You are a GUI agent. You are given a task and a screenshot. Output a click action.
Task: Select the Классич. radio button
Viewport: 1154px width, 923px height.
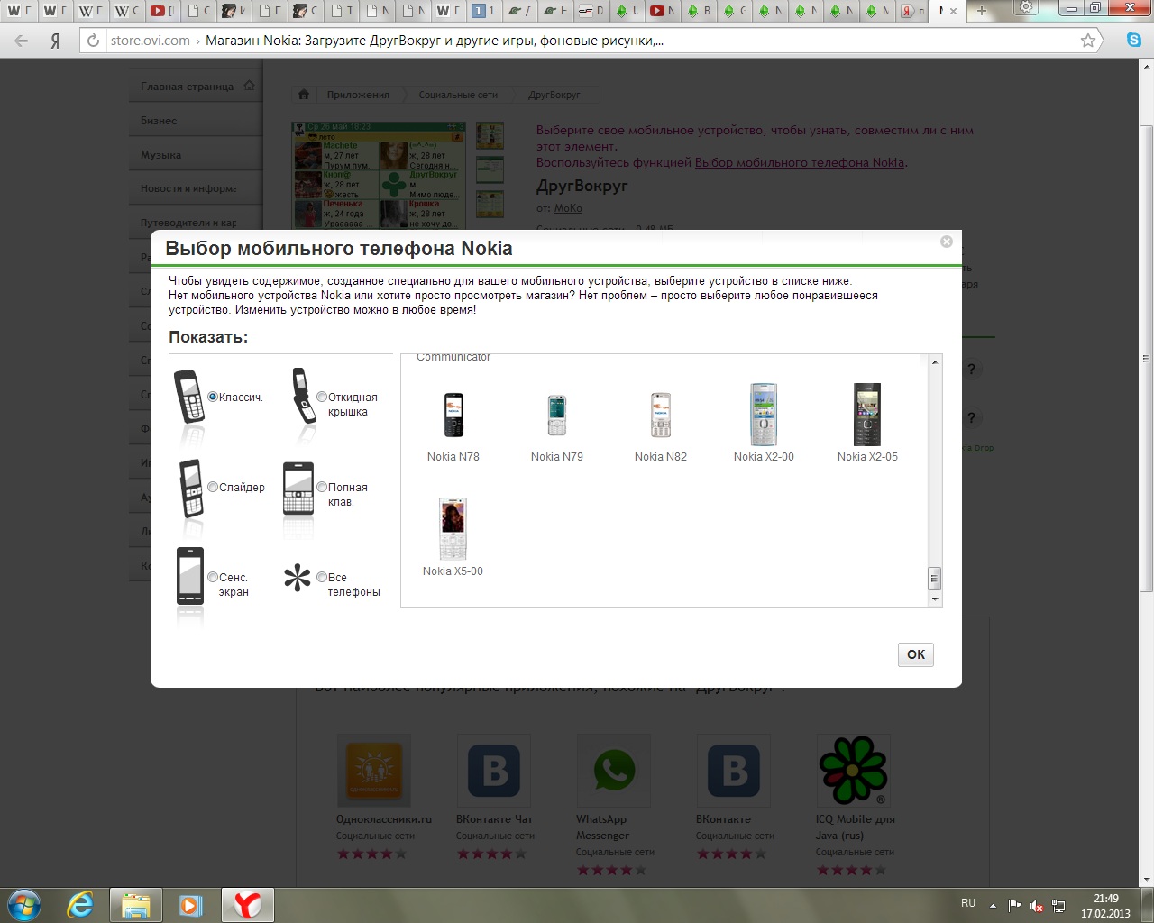coord(213,397)
